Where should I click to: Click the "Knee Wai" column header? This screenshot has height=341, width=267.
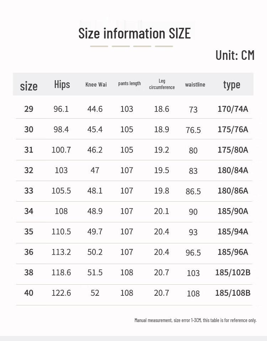pos(96,84)
